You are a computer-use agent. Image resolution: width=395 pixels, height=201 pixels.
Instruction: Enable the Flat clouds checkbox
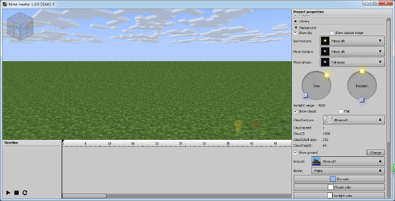tap(341, 111)
